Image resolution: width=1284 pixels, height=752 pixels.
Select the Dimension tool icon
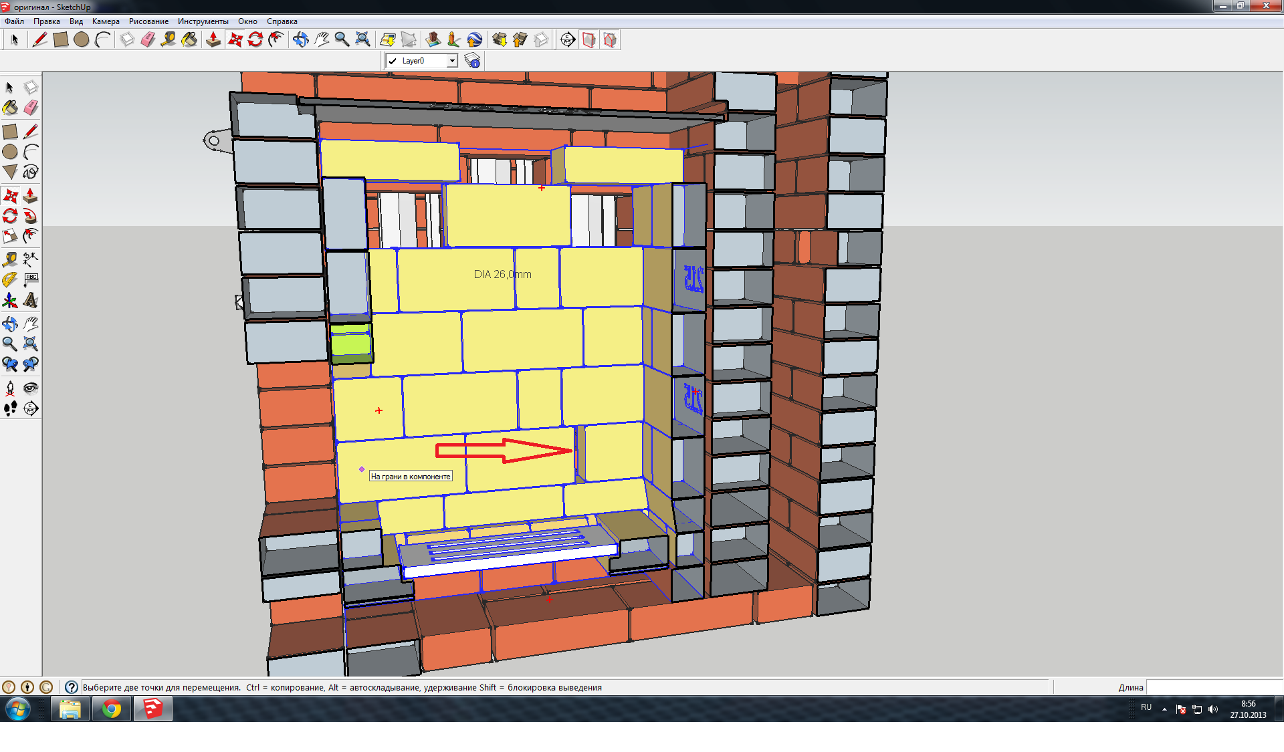point(31,259)
